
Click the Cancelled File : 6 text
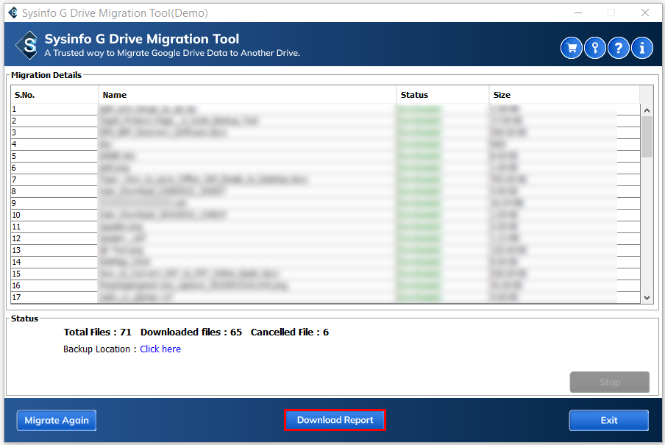click(290, 332)
